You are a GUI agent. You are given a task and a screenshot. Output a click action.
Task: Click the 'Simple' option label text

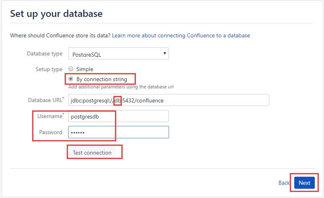point(85,69)
